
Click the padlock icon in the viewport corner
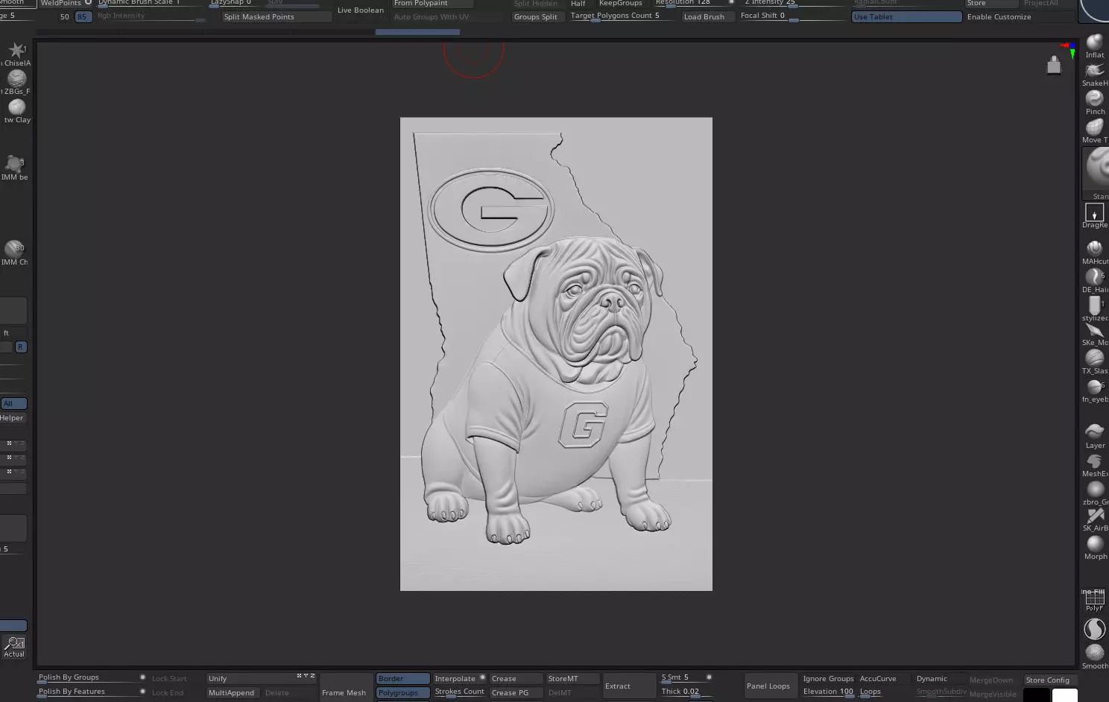click(1054, 66)
